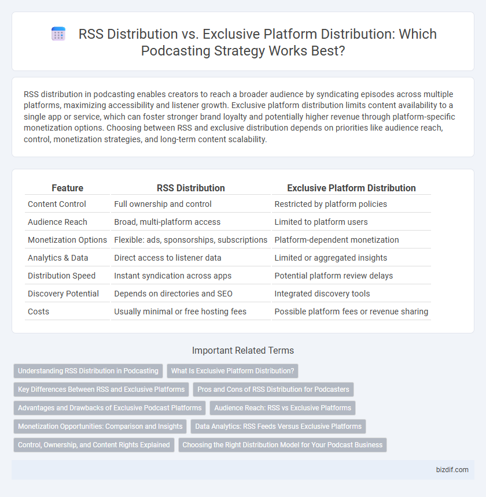Click the 'Exclusive Platform Distribution' column header
Viewport: 486px width, 497px height.
click(351, 188)
